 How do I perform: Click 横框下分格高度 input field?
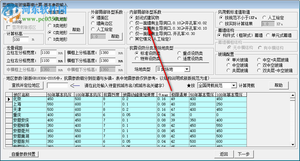point(108,61)
